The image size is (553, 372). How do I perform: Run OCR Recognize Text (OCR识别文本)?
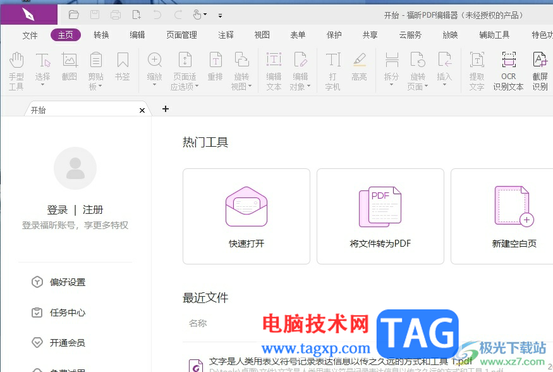(509, 71)
